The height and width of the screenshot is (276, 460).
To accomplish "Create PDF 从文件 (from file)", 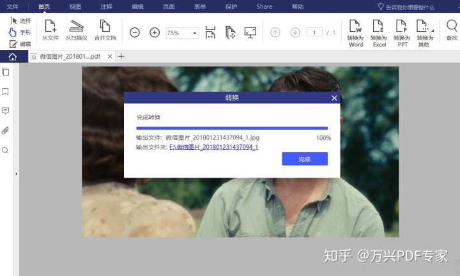I will (50, 30).
